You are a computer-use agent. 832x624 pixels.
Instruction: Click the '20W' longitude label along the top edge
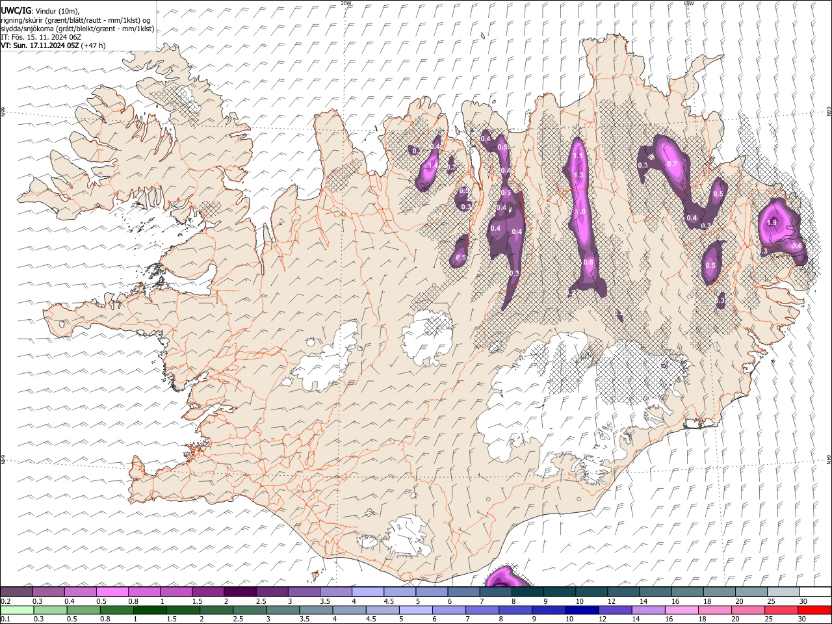[346, 3]
